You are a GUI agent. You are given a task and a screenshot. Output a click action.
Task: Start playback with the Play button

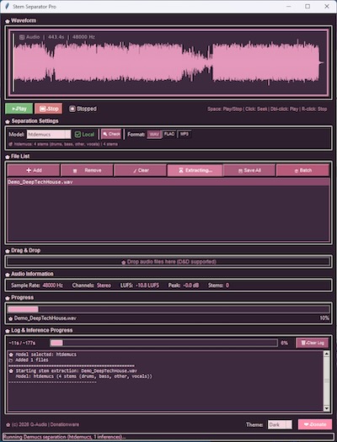pos(19,109)
